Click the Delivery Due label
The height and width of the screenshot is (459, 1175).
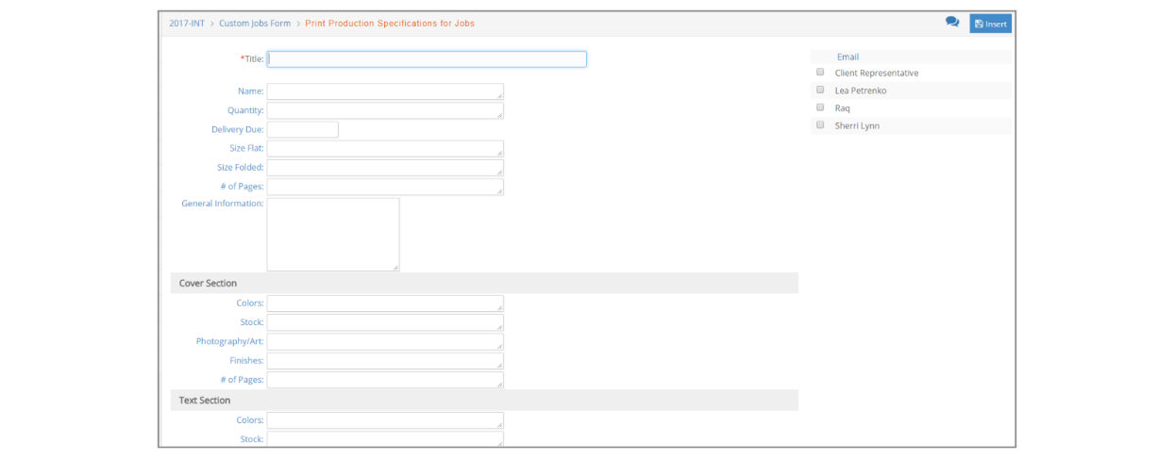coord(238,129)
